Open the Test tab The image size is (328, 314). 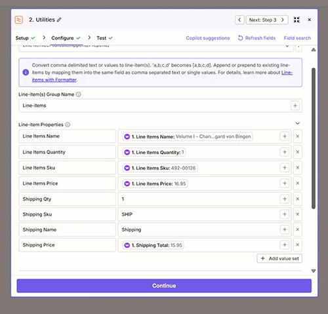[x=104, y=38]
